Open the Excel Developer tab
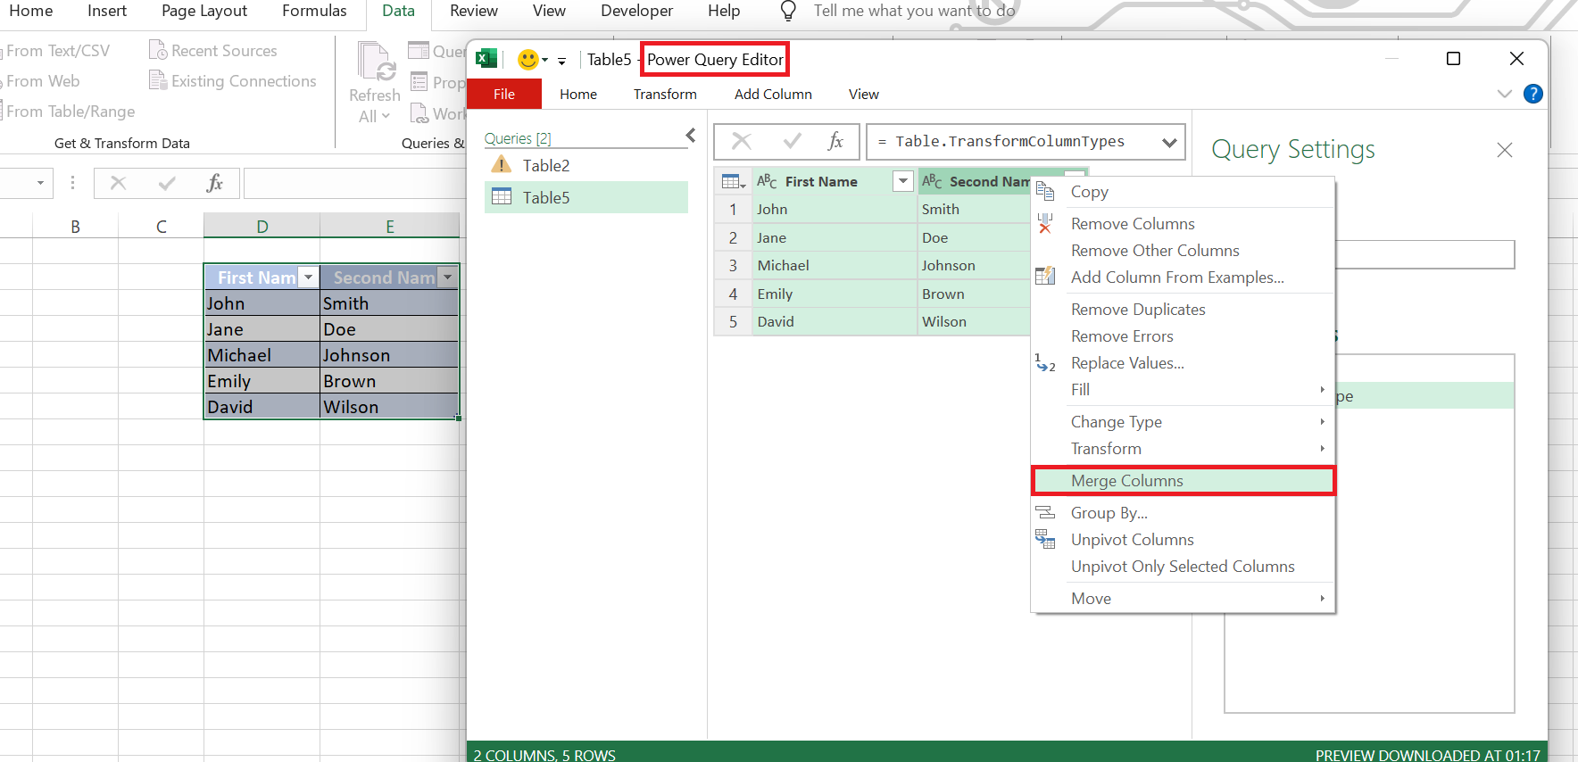This screenshot has height=762, width=1578. click(637, 11)
